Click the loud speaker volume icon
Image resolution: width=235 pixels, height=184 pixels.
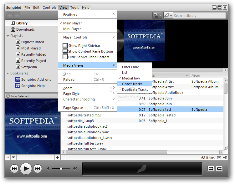75,169
